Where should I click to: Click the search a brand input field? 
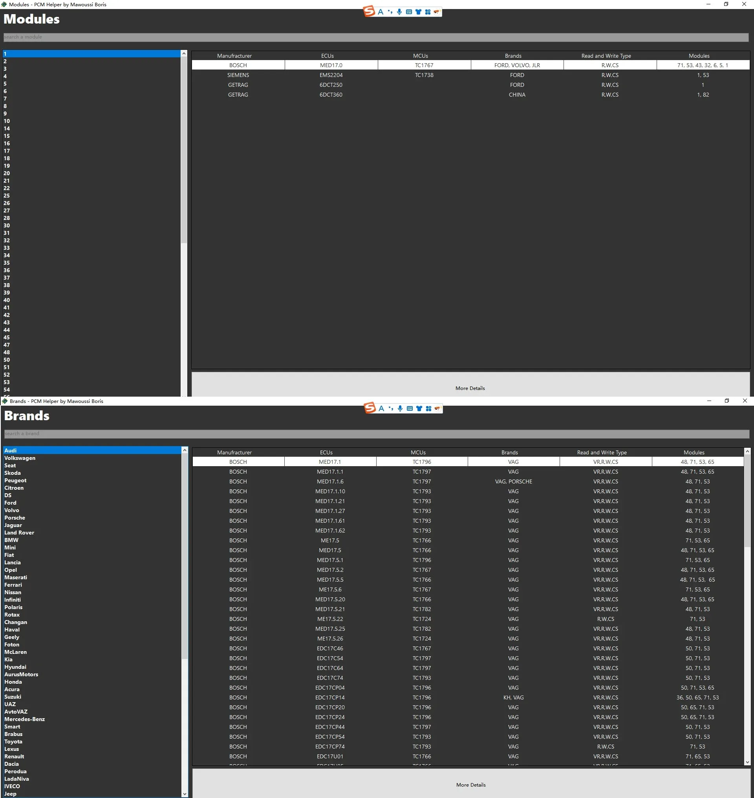tap(376, 434)
